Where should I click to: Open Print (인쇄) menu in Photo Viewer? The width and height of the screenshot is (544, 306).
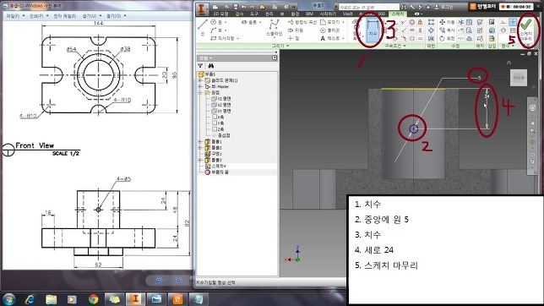(x=38, y=16)
